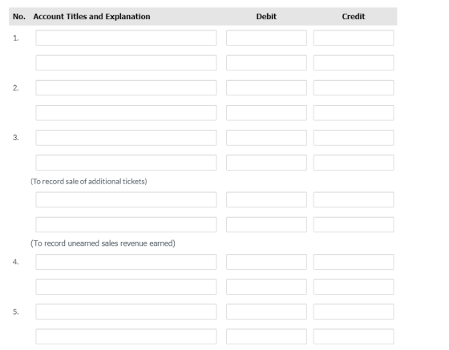The width and height of the screenshot is (449, 350).
Task: Select the debit field on entry 1's first line
Action: 266,38
